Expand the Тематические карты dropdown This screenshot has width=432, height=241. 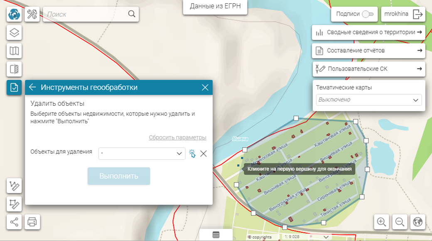[x=415, y=100]
